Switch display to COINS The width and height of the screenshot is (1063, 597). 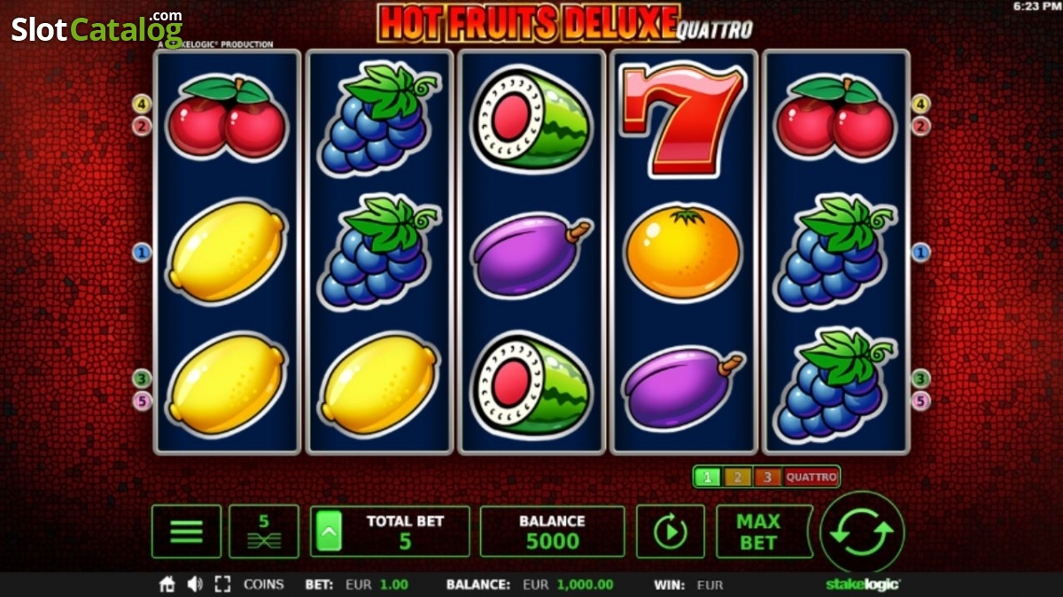(x=264, y=585)
